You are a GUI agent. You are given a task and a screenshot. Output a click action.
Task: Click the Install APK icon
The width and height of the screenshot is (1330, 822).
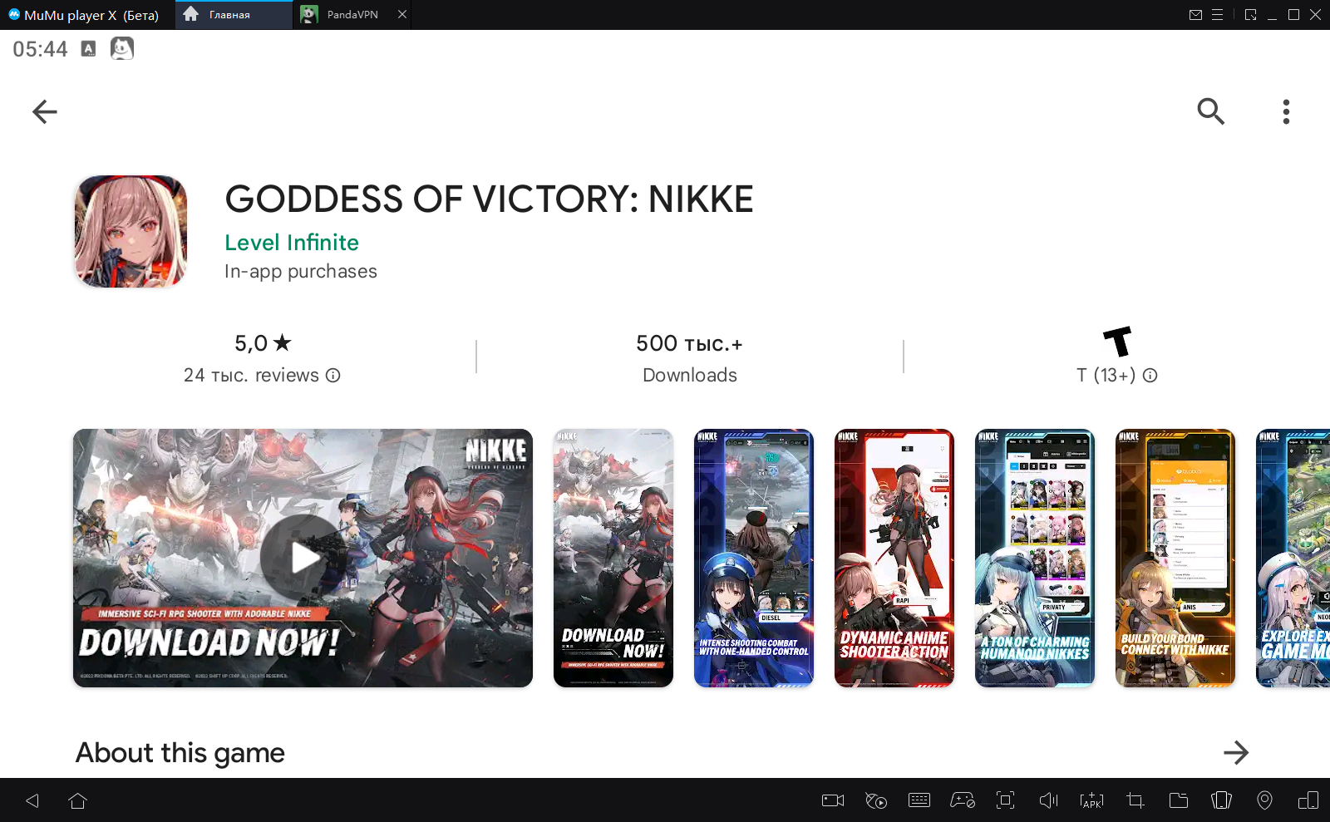click(x=1091, y=800)
